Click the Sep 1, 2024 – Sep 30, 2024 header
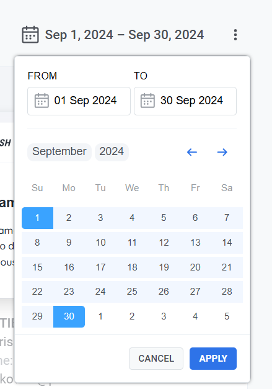Image resolution: width=272 pixels, height=389 pixels. (125, 35)
